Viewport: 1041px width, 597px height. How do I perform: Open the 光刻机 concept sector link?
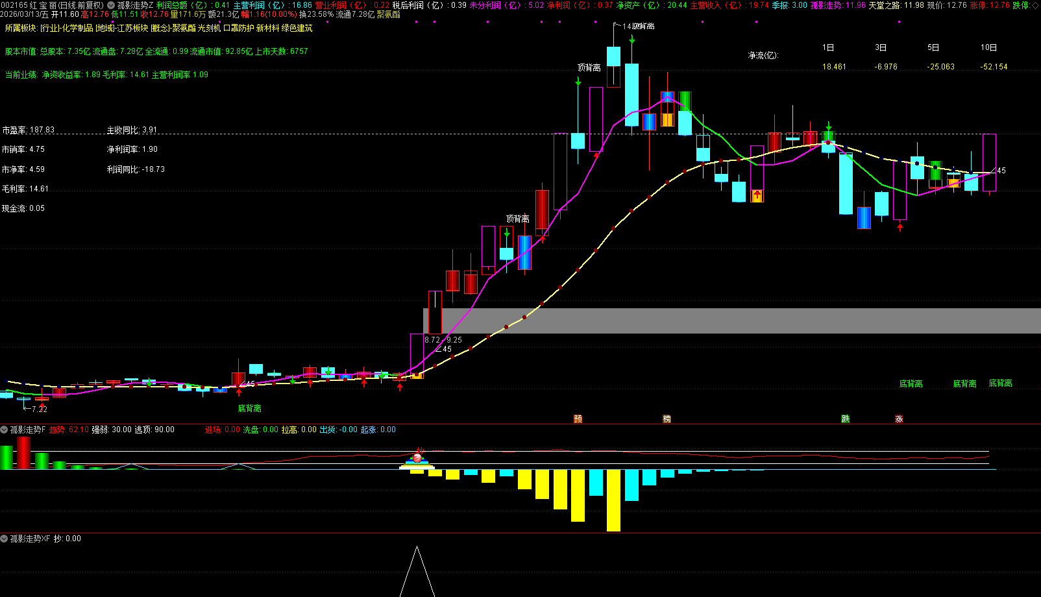click(209, 29)
